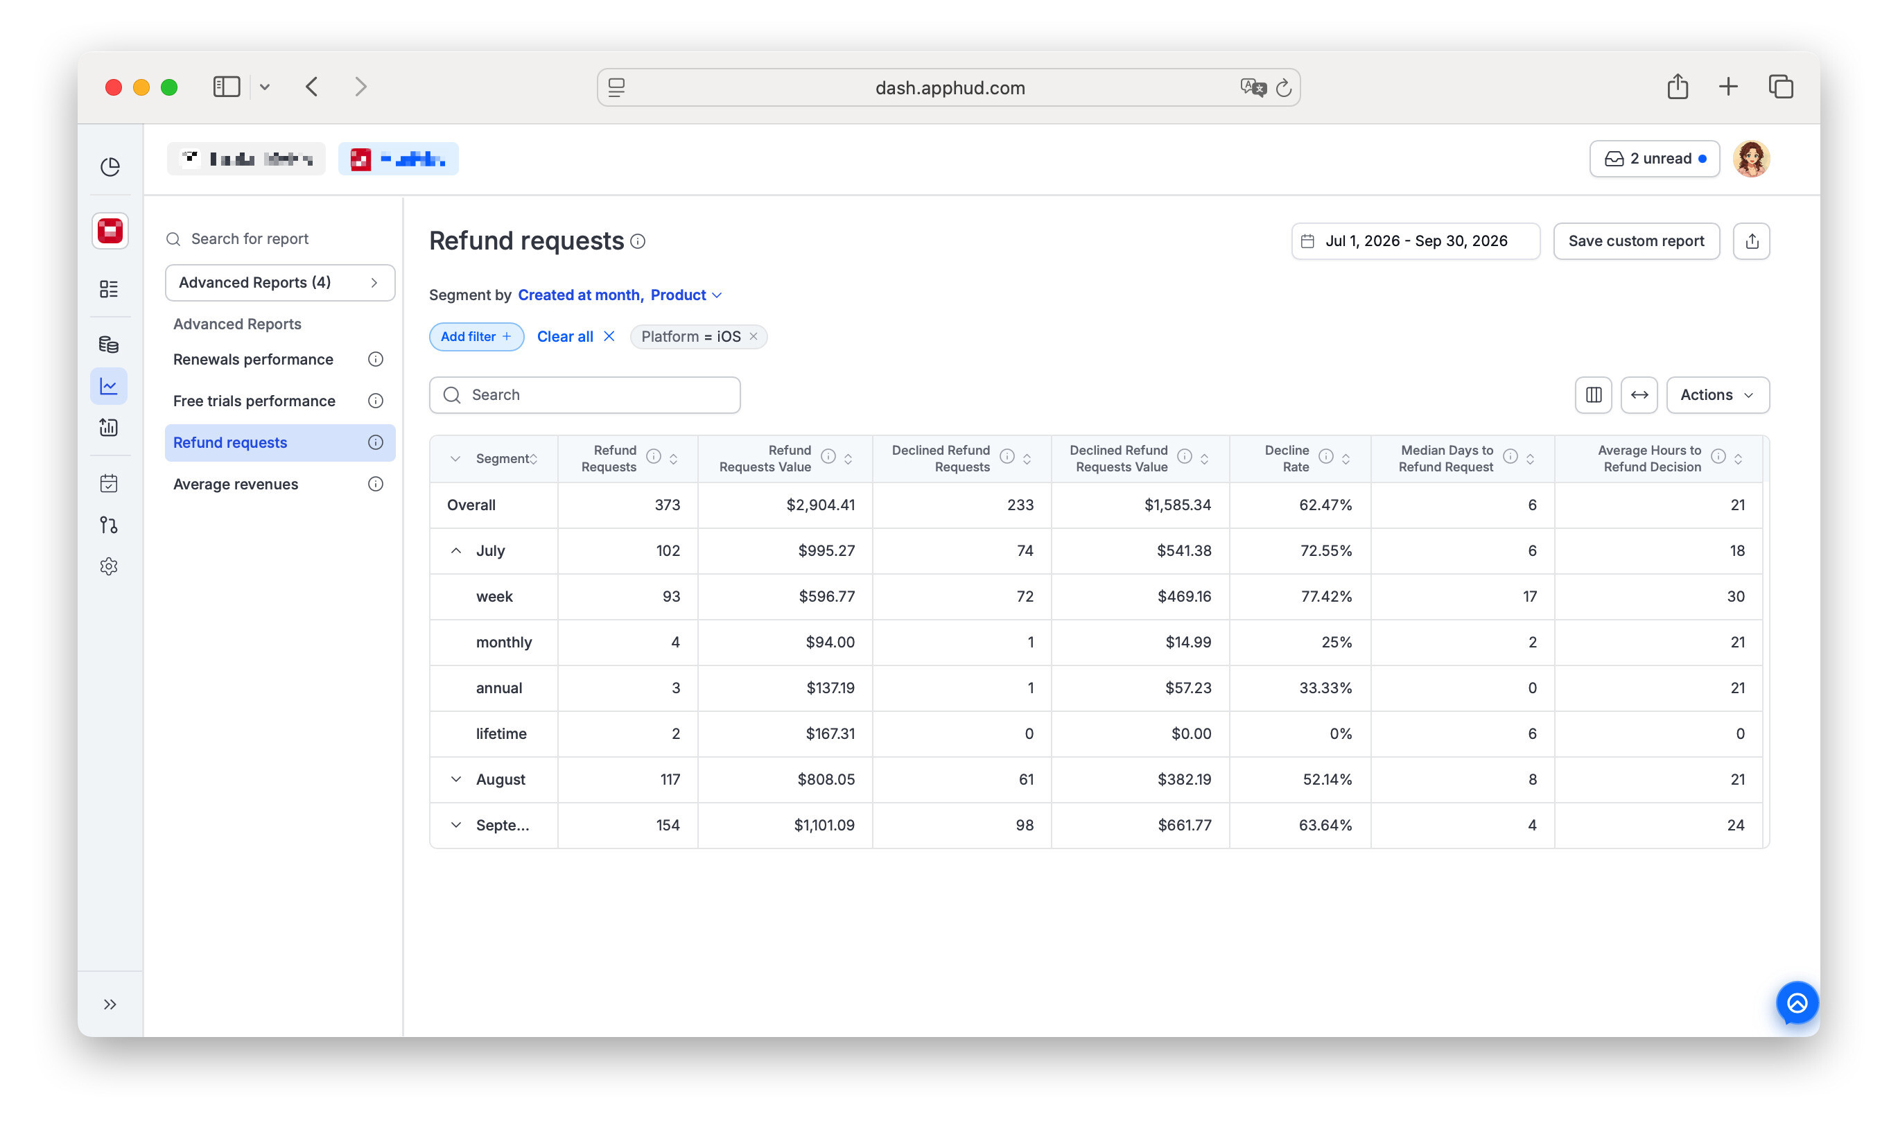1898x1141 pixels.
Task: Sort by Refund Requests Value column
Action: point(848,459)
